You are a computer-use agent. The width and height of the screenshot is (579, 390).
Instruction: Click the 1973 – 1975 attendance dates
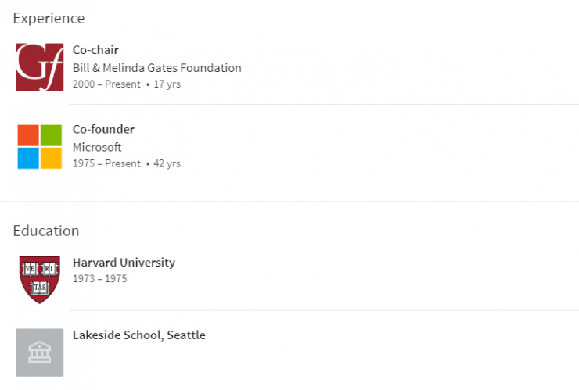pyautogui.click(x=99, y=279)
